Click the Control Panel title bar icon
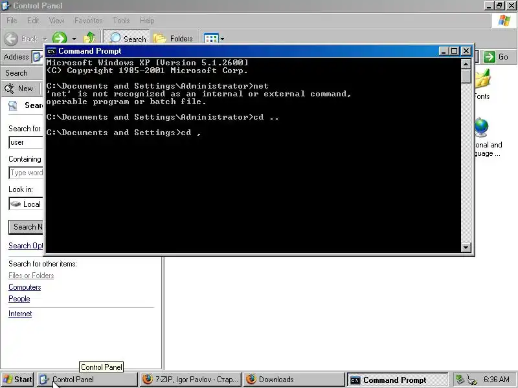The width and height of the screenshot is (518, 388). tap(6, 6)
